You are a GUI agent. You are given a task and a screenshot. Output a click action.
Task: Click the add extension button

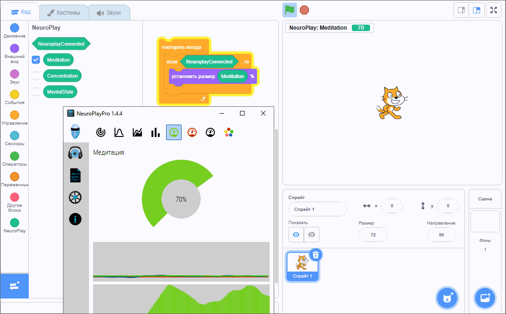click(x=15, y=286)
